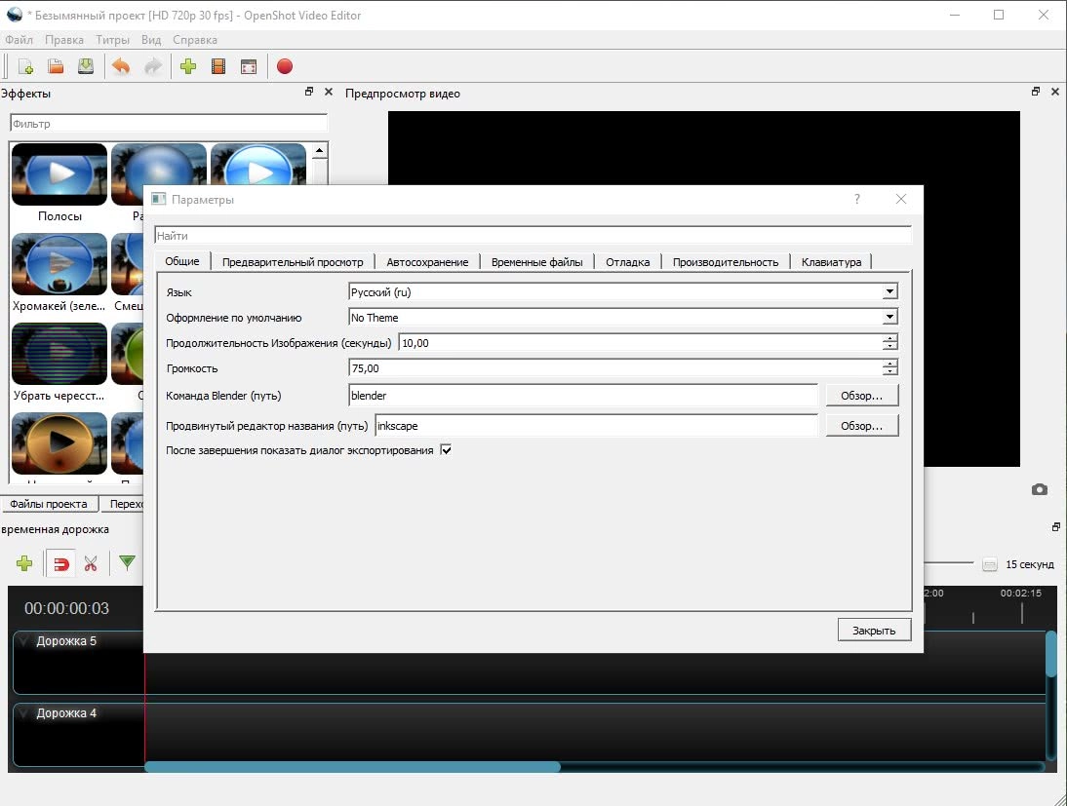Undock the timeline panel

point(1056,526)
